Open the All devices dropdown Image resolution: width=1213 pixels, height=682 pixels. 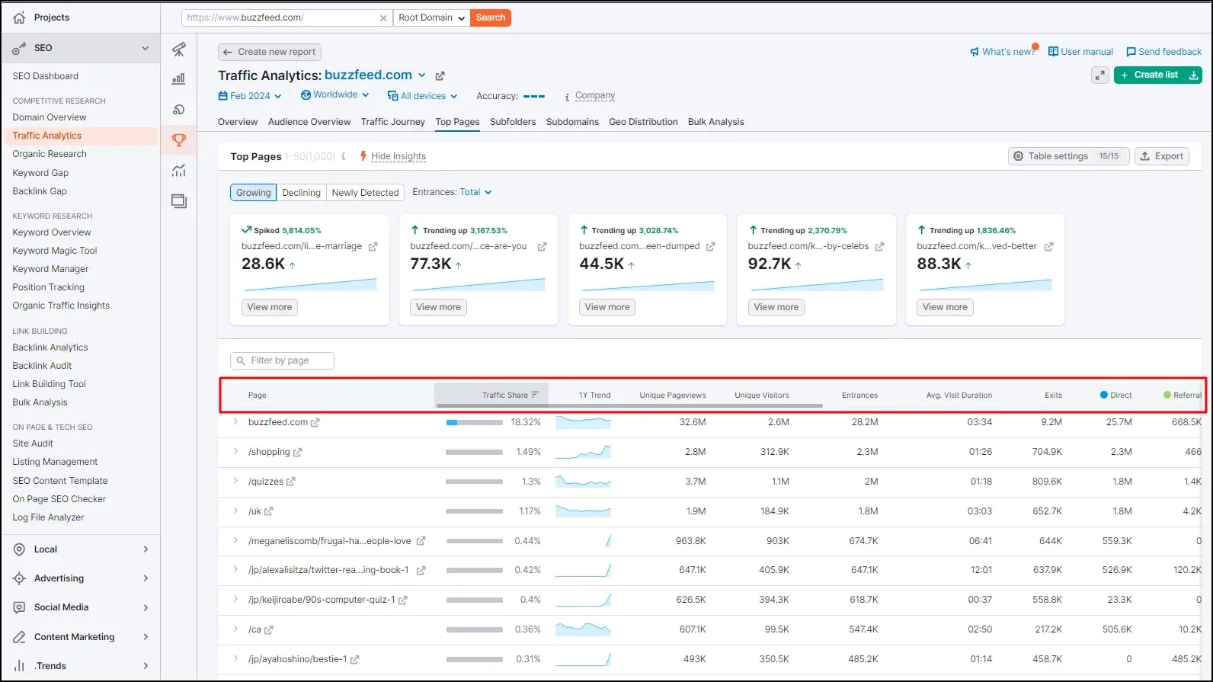(422, 96)
